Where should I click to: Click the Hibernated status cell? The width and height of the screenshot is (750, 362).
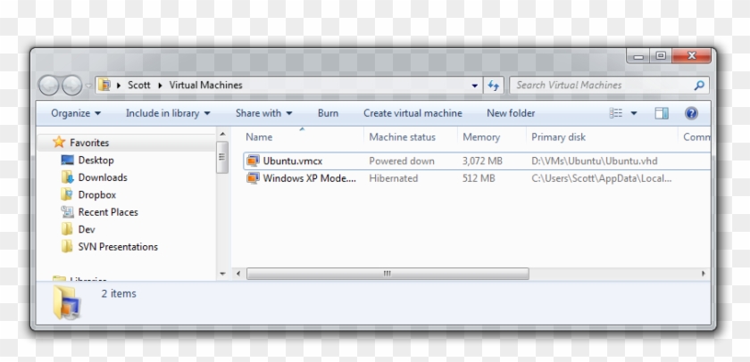pos(393,178)
